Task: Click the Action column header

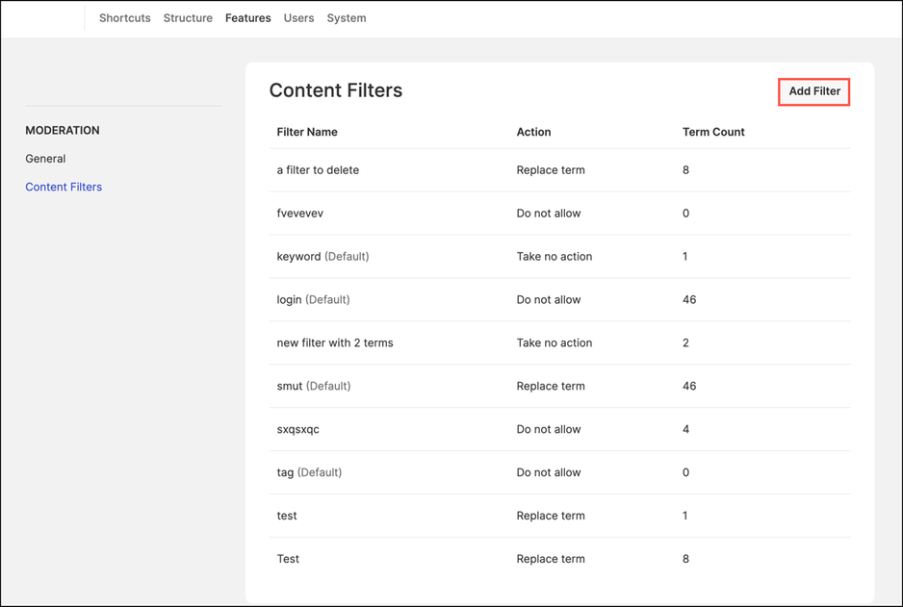Action: pyautogui.click(x=533, y=132)
